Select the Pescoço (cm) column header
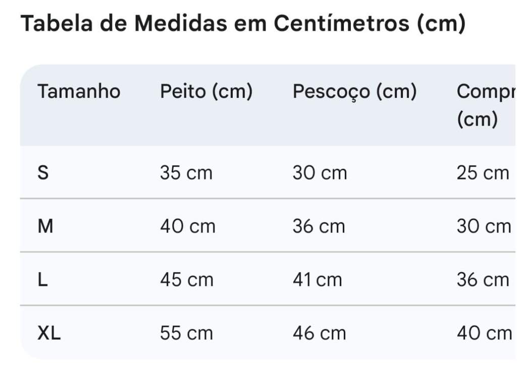This screenshot has width=517, height=373. pyautogui.click(x=354, y=92)
